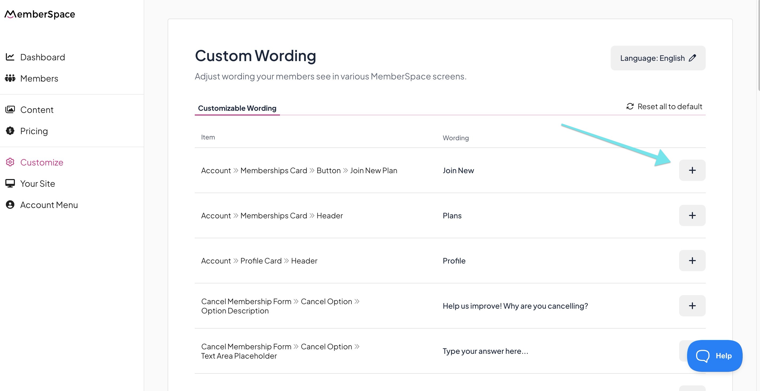Click the pencil icon beside Language: English
The width and height of the screenshot is (760, 391).
692,58
